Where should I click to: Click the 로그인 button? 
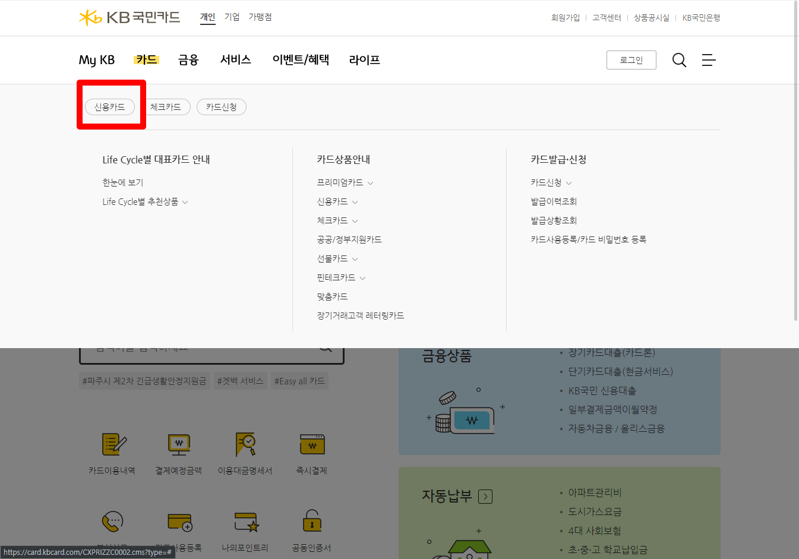tap(631, 60)
